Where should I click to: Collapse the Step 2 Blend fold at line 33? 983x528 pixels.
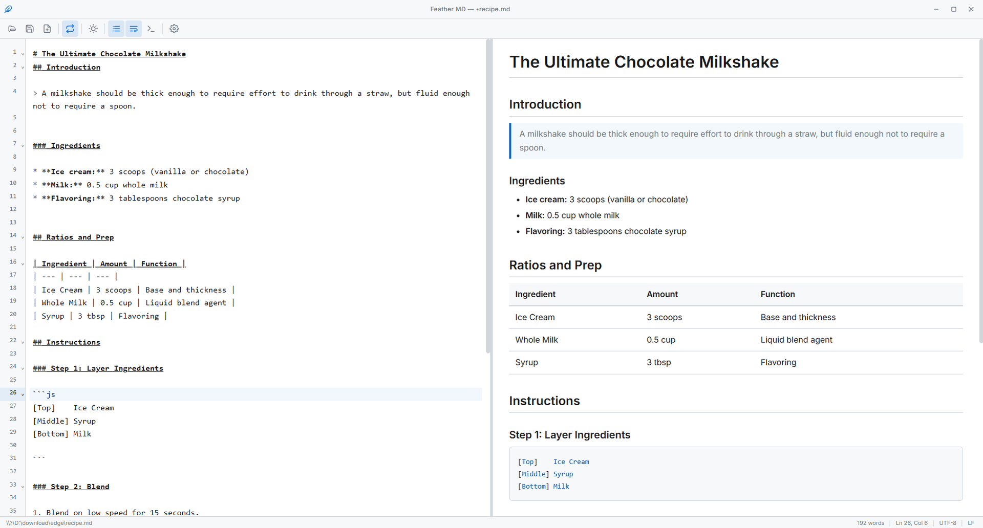coord(23,487)
